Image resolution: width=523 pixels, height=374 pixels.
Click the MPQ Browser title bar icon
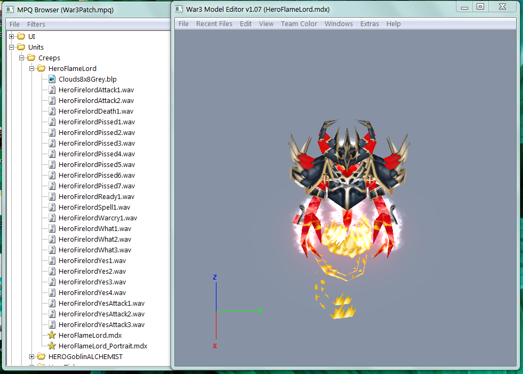coord(10,10)
